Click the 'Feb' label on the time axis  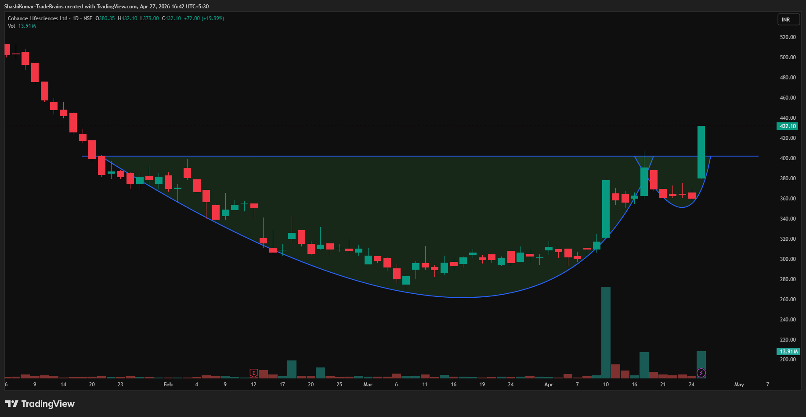tap(168, 385)
